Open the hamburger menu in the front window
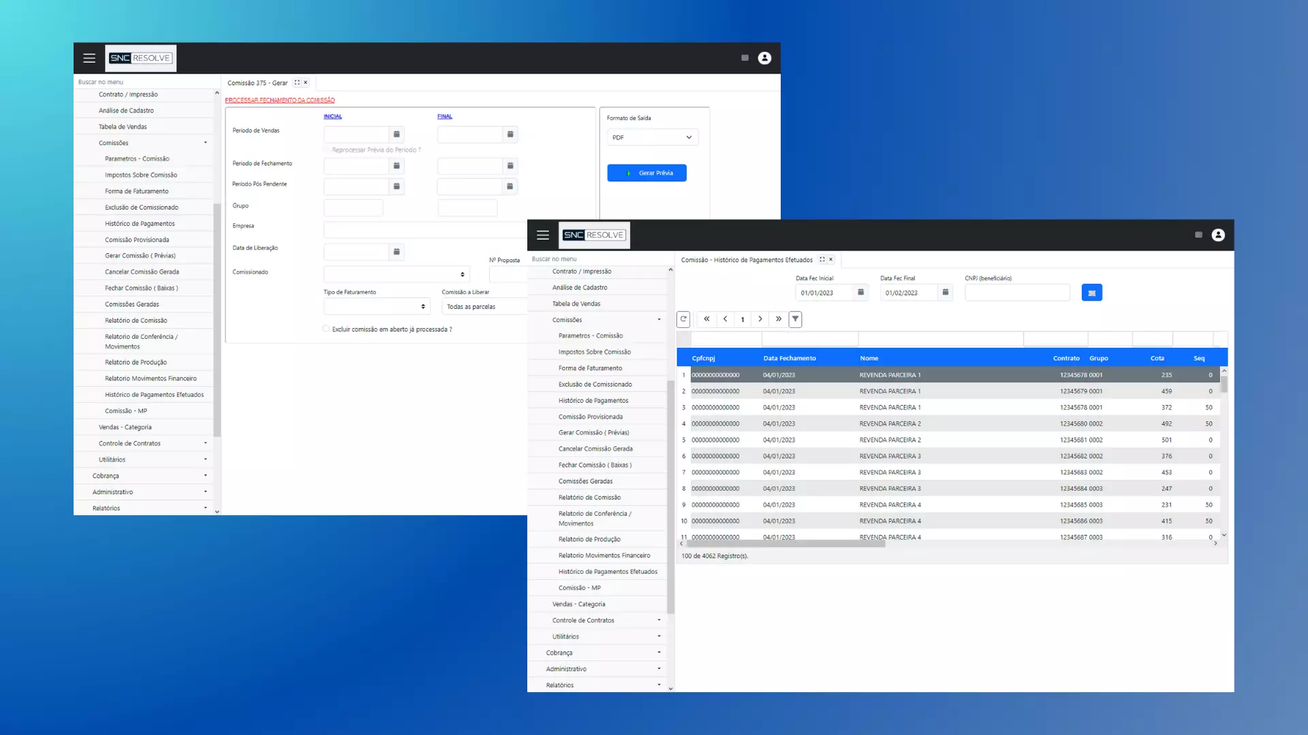The width and height of the screenshot is (1308, 735). click(x=542, y=235)
